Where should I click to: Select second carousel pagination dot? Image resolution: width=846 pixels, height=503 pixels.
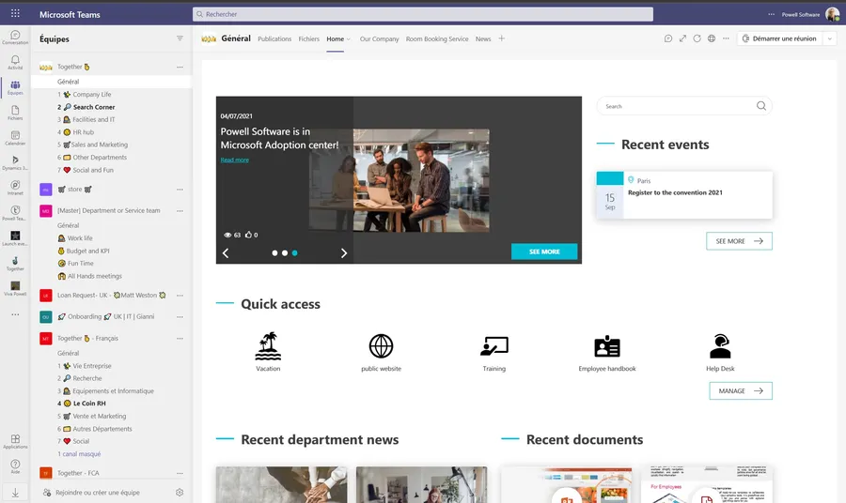pos(284,252)
